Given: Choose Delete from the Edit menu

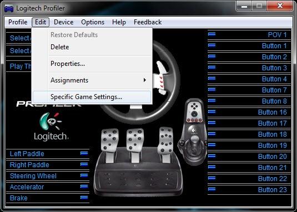Looking at the screenshot, I should point(92,47).
